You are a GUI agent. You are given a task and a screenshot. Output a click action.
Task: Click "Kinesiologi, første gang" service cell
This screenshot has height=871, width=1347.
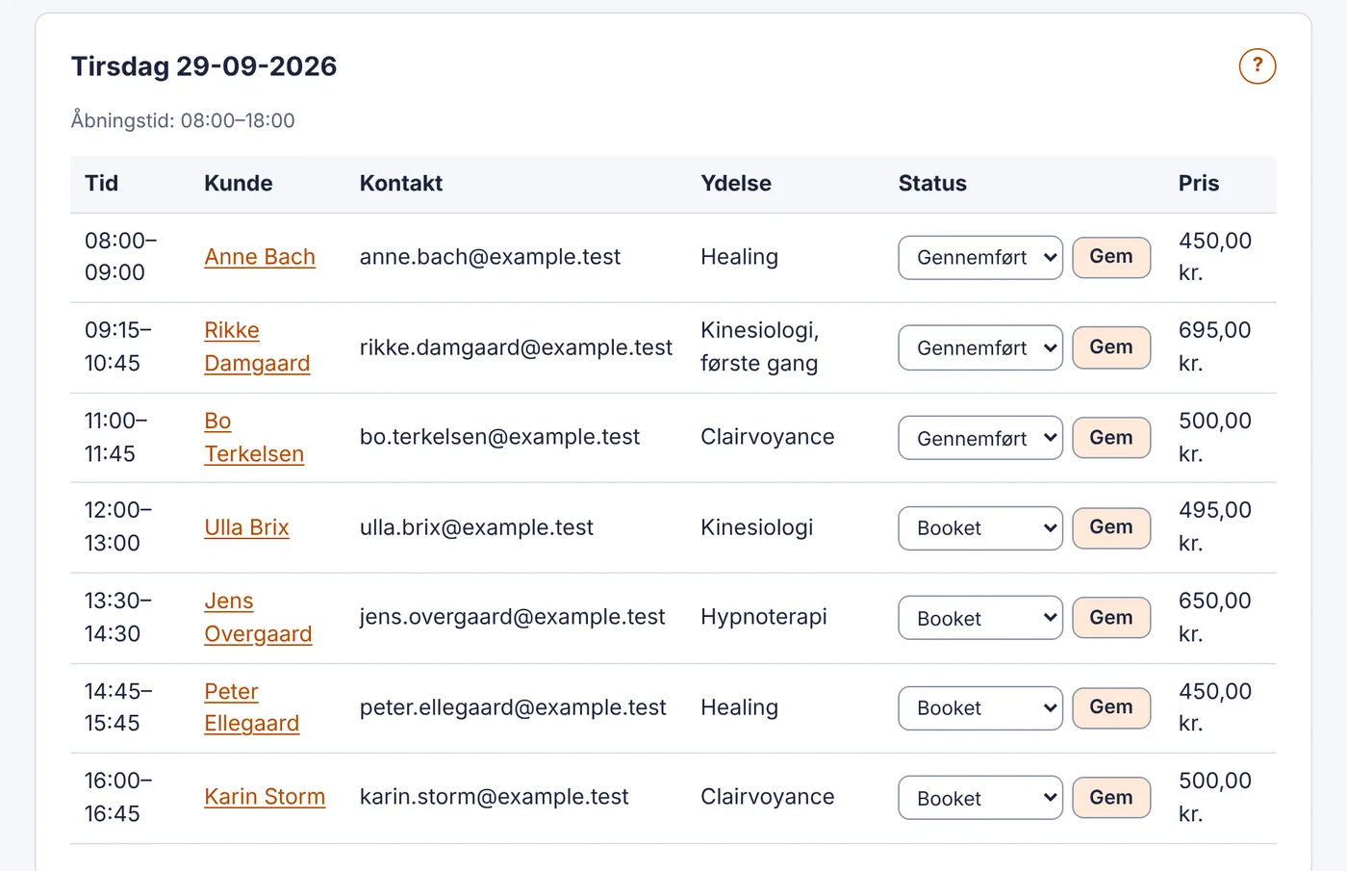[x=760, y=346]
